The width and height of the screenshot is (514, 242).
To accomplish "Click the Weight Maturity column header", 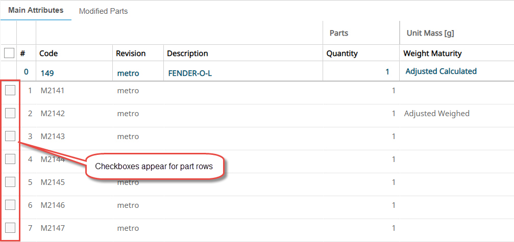I will click(432, 53).
